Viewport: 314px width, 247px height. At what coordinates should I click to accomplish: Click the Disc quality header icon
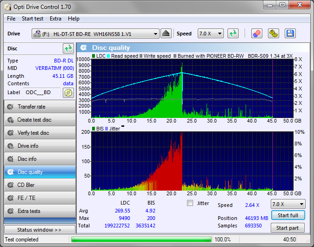84,48
